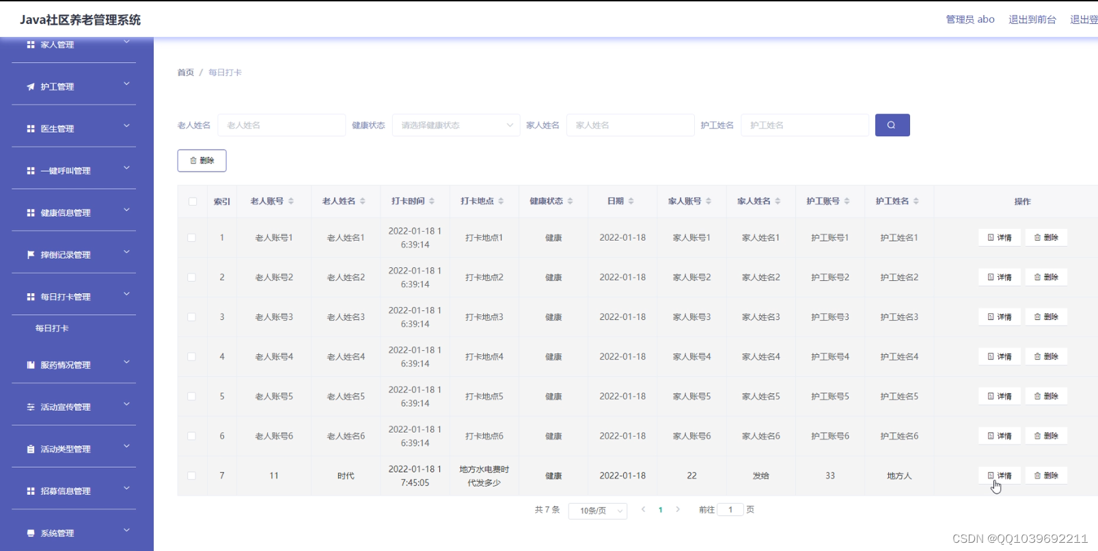
Task: Toggle the select-all header checkbox
Action: click(x=193, y=202)
